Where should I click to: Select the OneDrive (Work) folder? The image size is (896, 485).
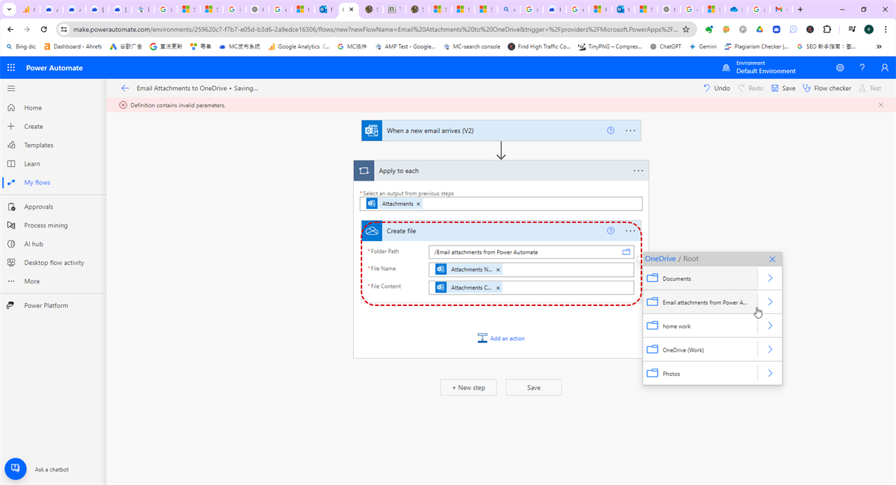tap(683, 350)
